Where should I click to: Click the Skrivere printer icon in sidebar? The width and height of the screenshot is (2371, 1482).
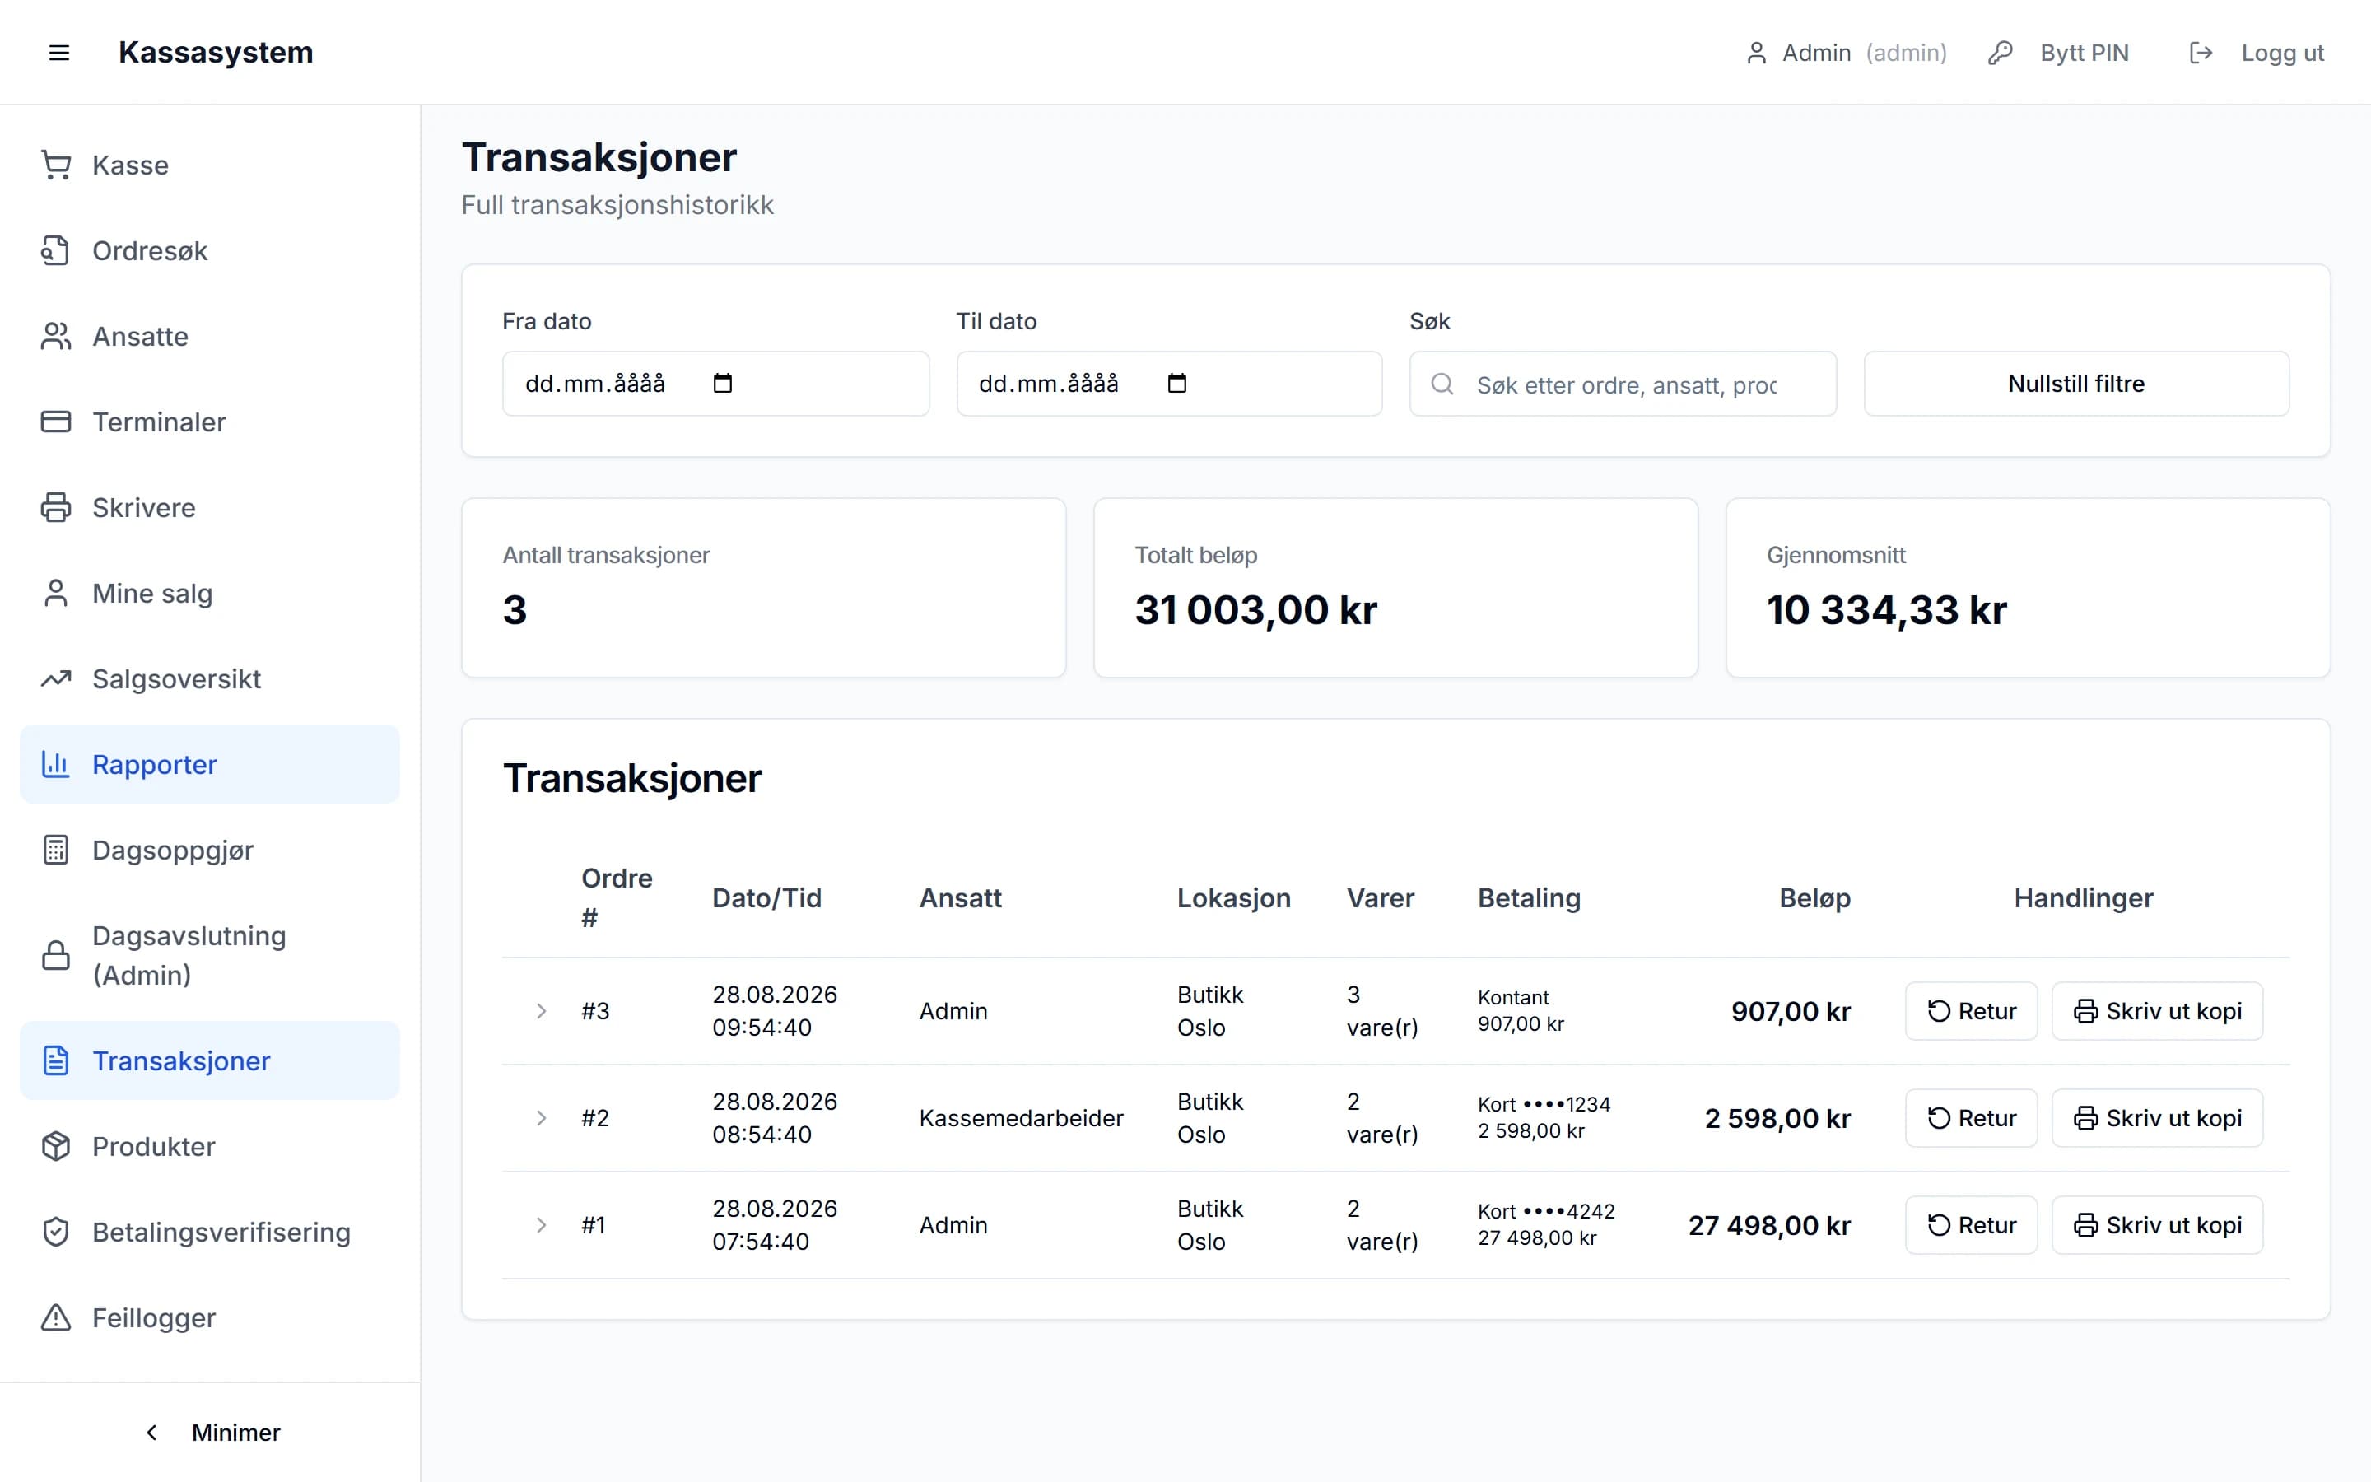click(56, 508)
